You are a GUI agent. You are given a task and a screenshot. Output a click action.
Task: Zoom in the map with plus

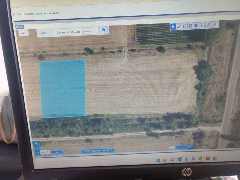click(x=36, y=143)
